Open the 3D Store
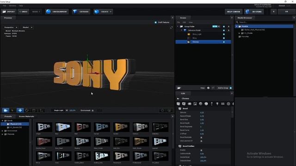This screenshot has width=296, height=166. [254, 12]
